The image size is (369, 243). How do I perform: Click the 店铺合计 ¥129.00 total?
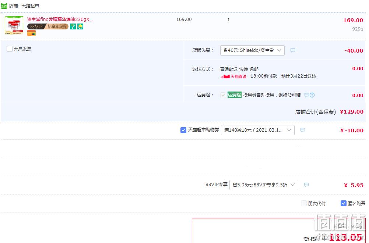coord(352,112)
